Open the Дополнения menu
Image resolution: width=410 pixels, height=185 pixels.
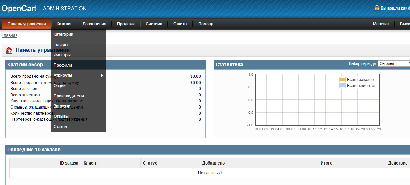pos(94,24)
